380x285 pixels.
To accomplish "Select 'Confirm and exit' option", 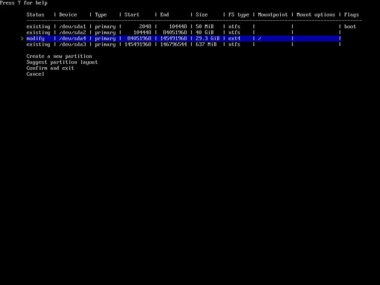I will click(x=50, y=68).
